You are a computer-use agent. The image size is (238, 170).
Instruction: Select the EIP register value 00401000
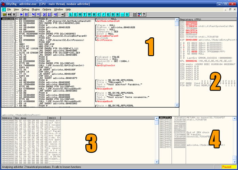(x=191, y=40)
